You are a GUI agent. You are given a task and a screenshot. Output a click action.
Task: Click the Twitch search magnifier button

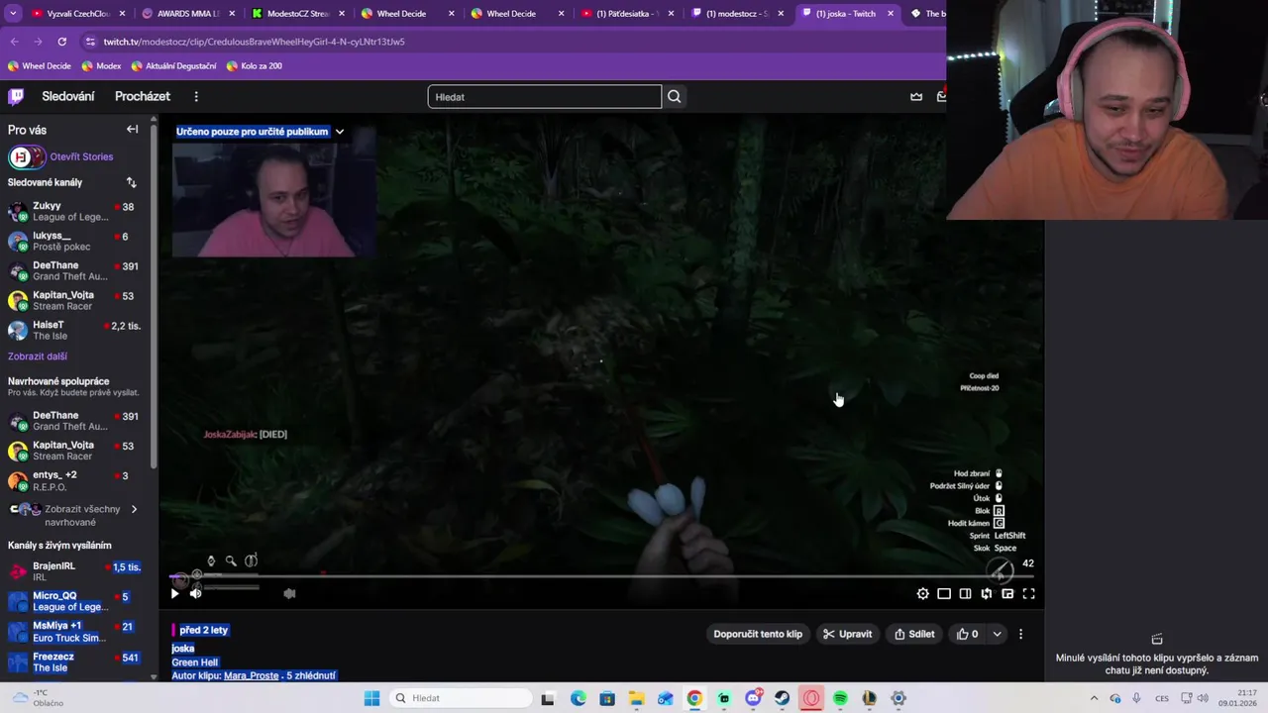click(x=674, y=96)
